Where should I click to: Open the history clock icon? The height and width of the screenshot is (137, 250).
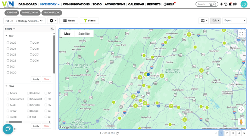(226, 4)
